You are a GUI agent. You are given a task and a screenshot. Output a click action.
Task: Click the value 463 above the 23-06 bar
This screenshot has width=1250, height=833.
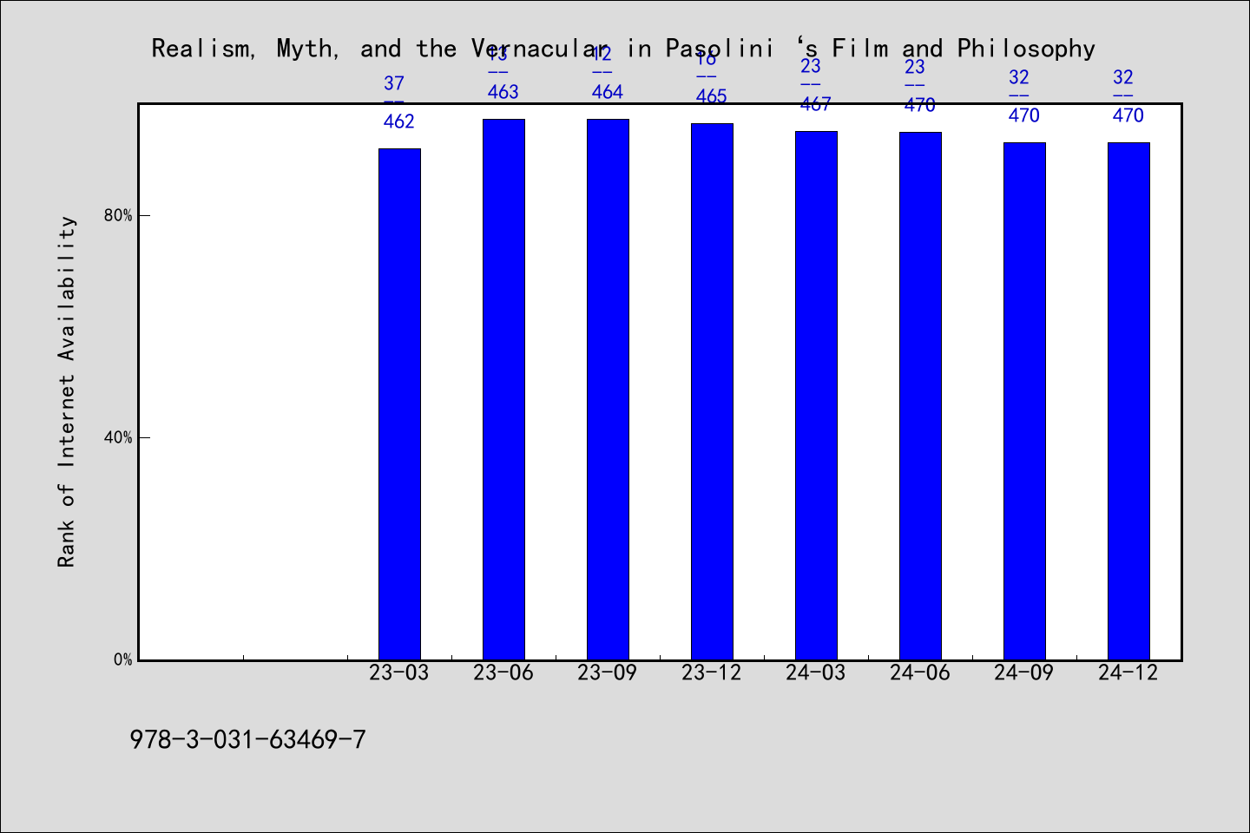(x=503, y=92)
